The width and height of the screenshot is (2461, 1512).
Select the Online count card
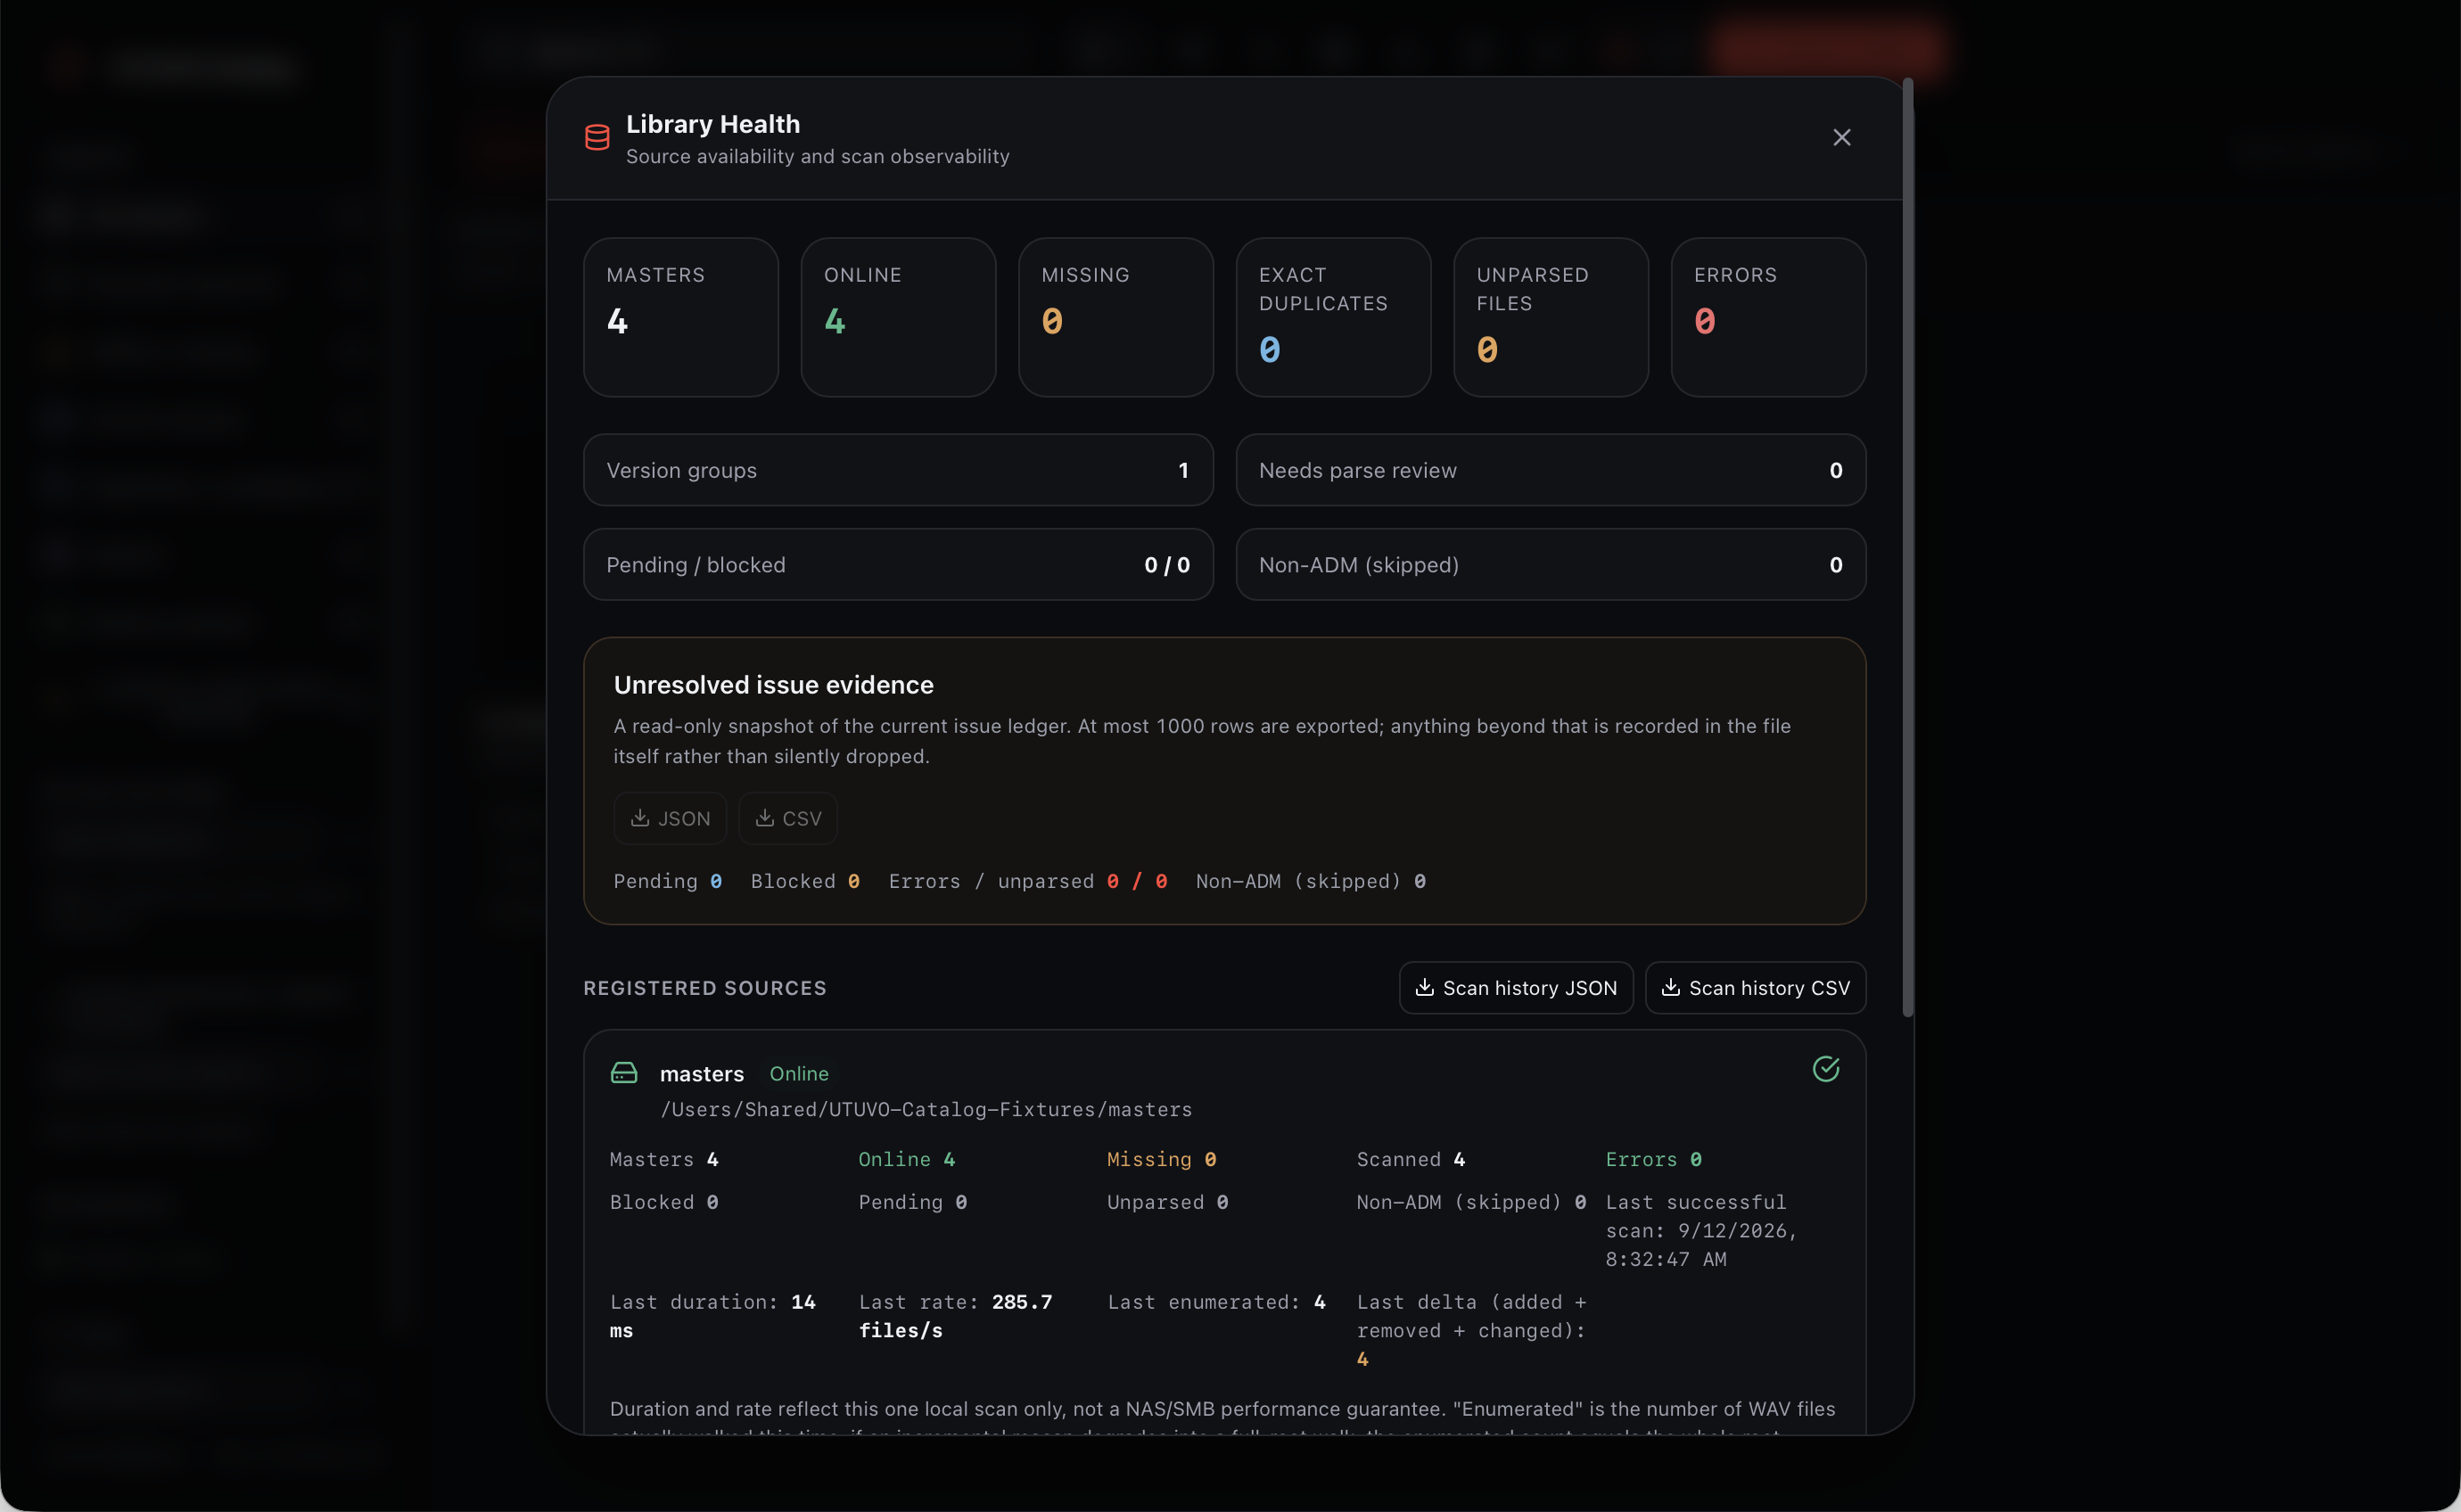click(x=898, y=317)
